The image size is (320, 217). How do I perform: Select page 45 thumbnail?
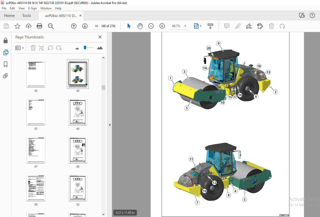pos(36,112)
